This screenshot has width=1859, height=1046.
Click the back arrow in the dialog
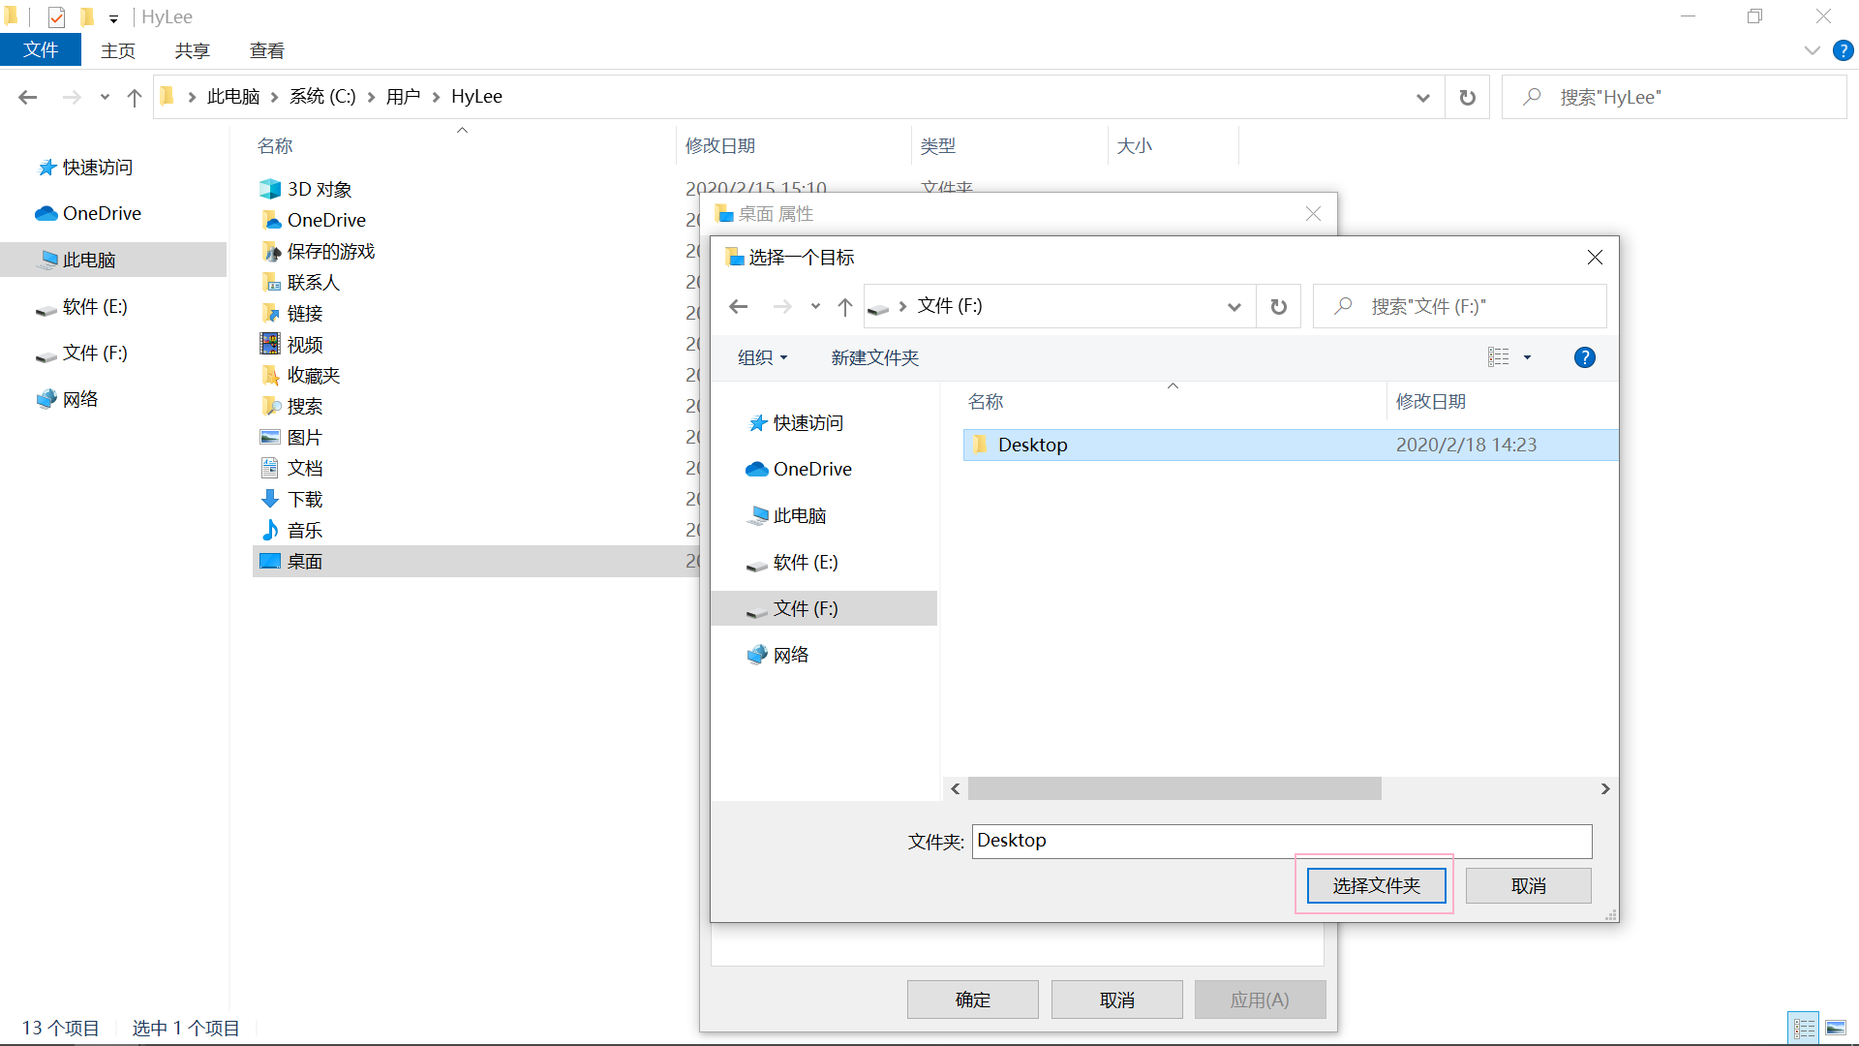(x=739, y=307)
